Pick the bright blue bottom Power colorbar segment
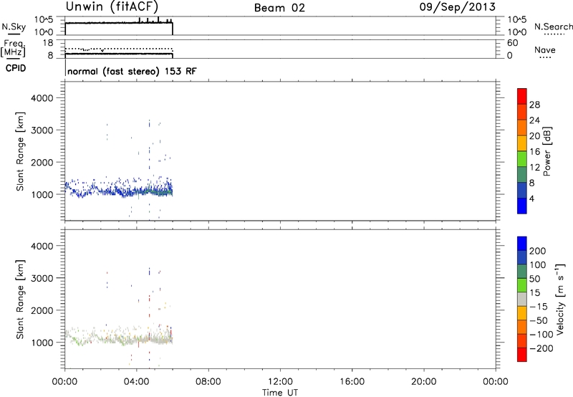Image resolution: width=573 pixels, height=397 pixels. coord(522,206)
